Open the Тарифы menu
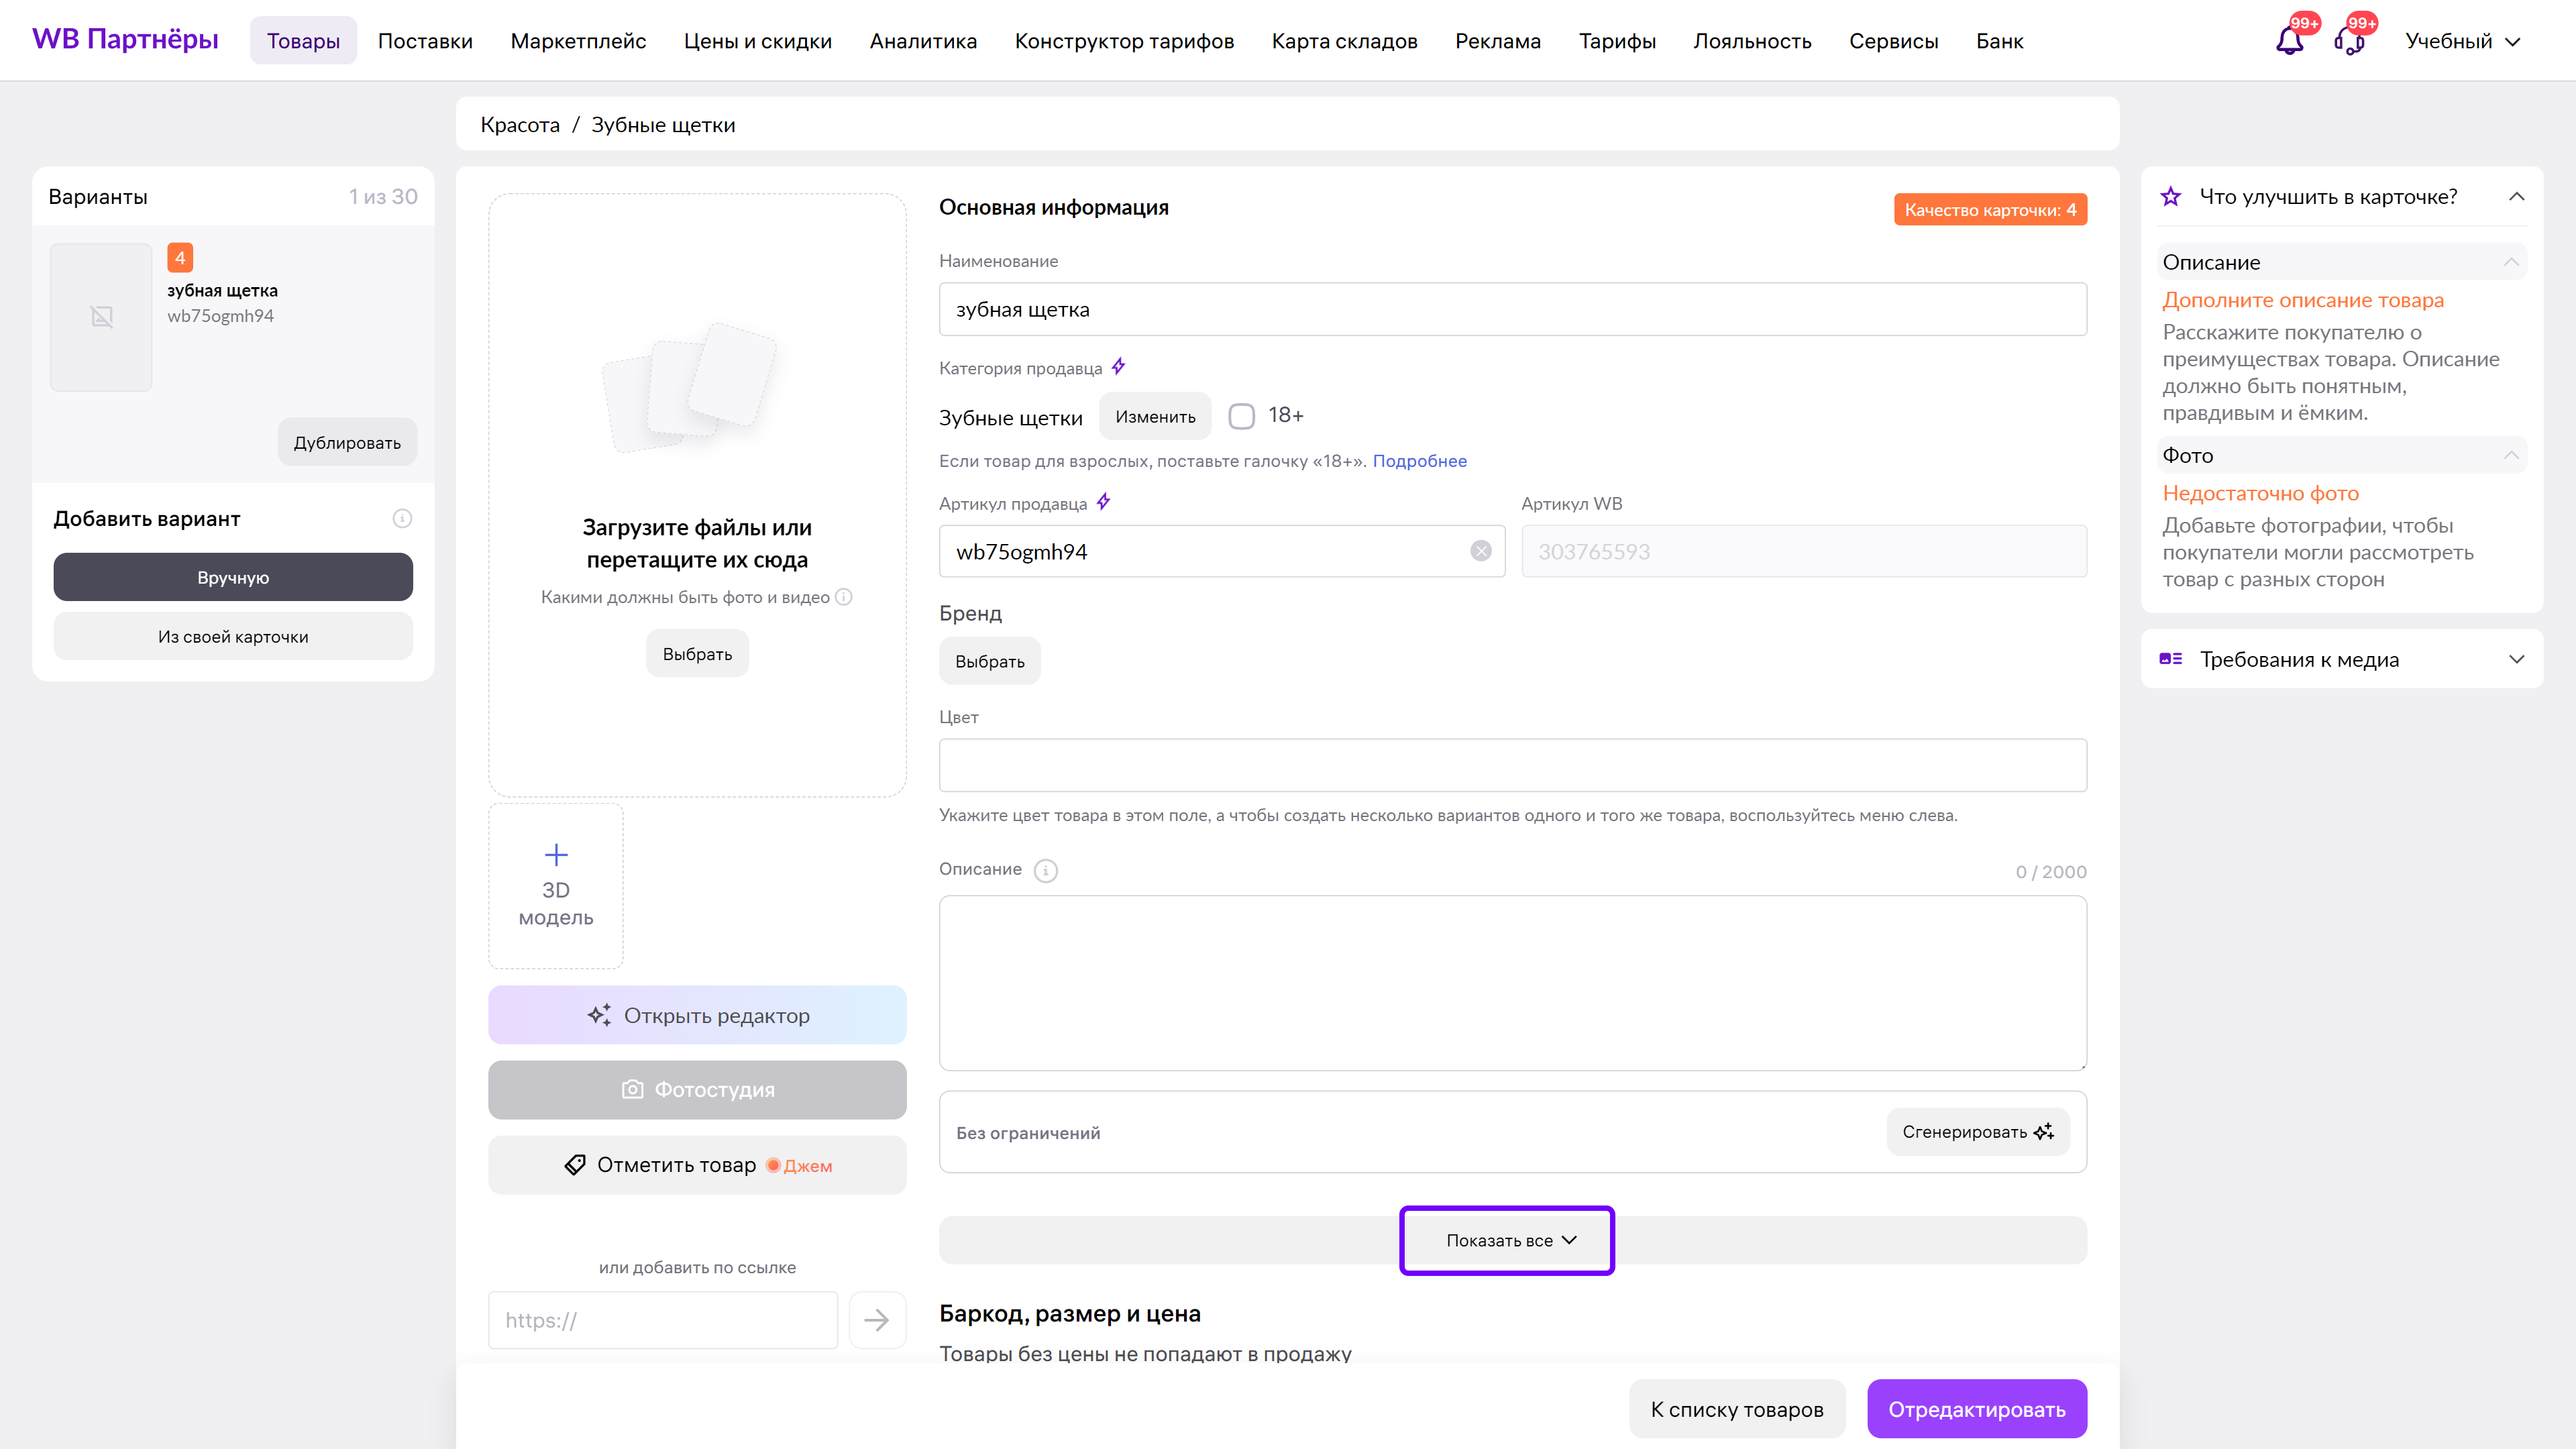This screenshot has height=1449, width=2576. tap(1617, 41)
